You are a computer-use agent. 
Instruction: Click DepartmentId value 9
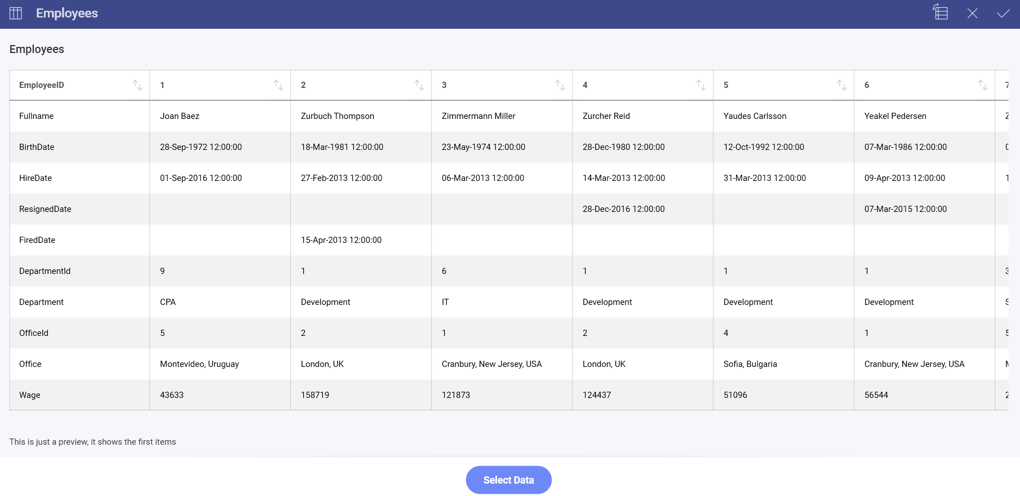click(162, 271)
